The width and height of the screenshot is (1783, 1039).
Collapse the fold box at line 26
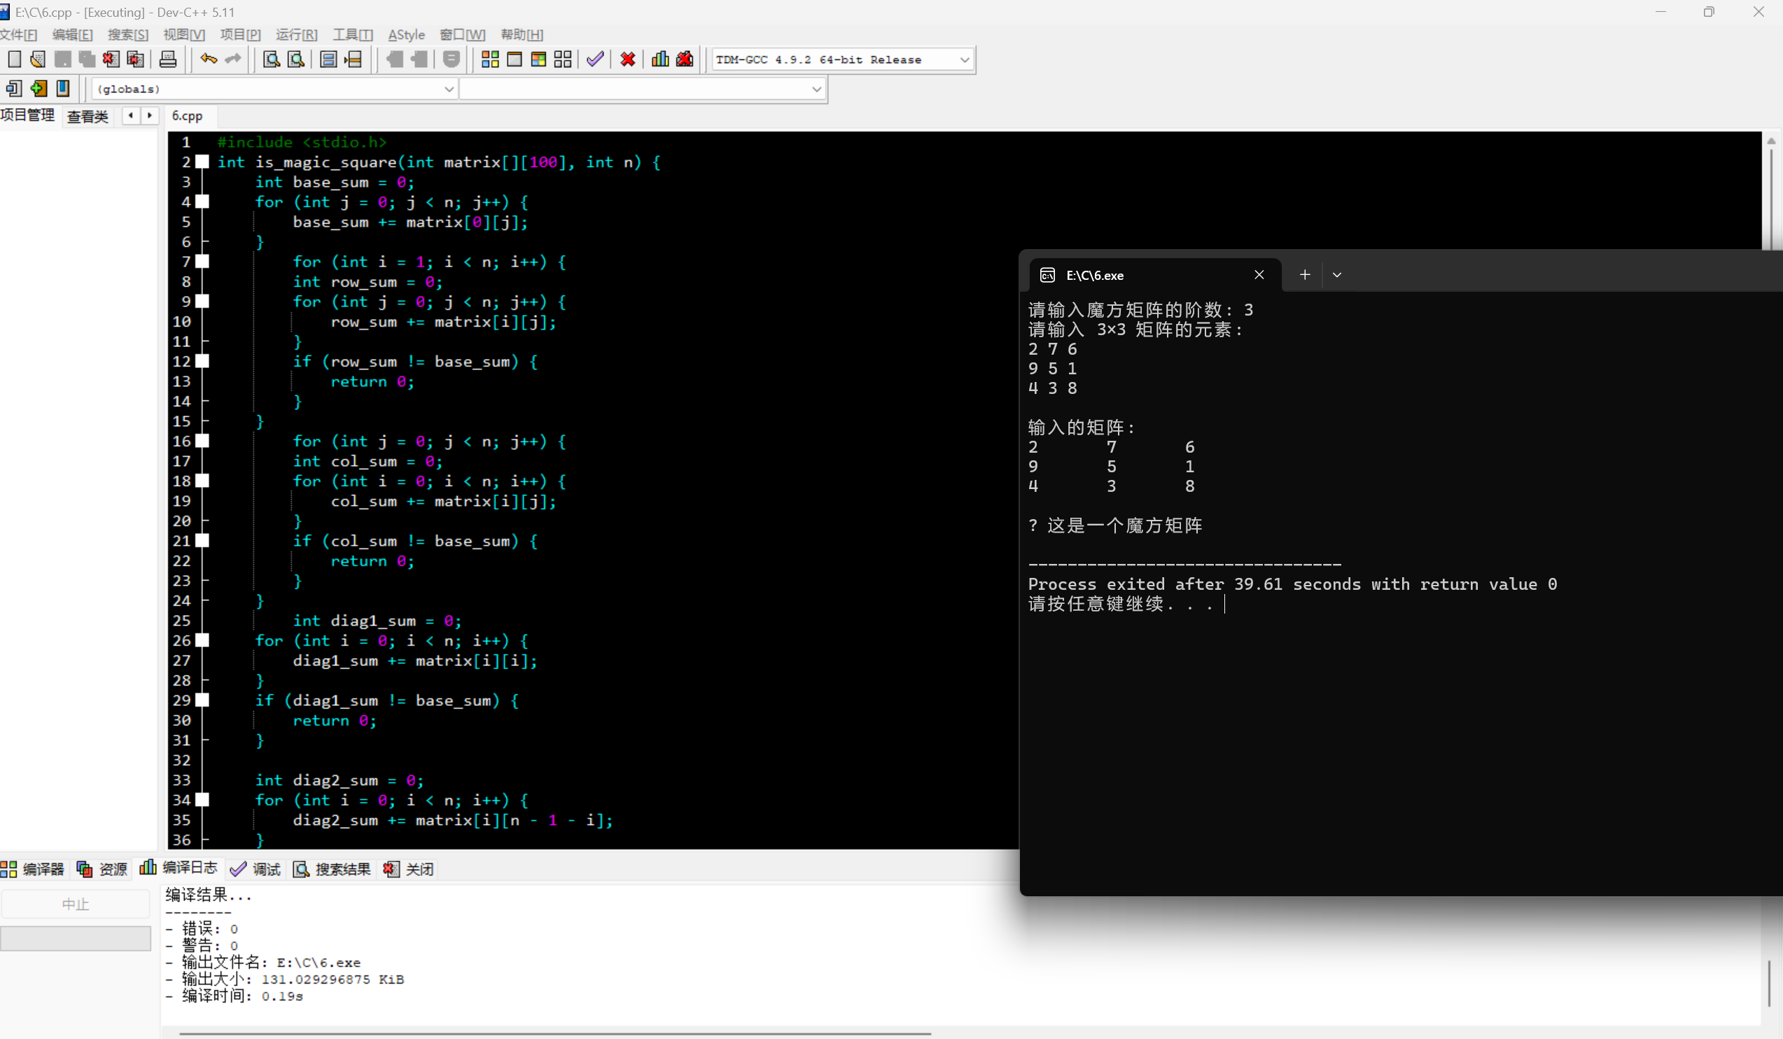click(202, 640)
